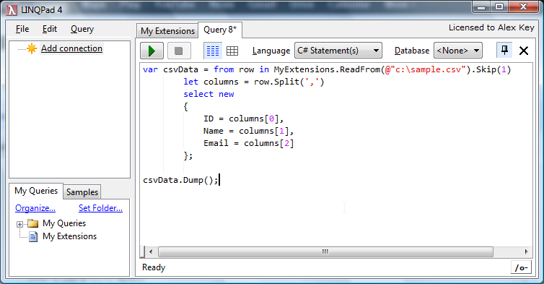
Task: Open the Language dropdown C# Statement(s)
Action: pyautogui.click(x=338, y=51)
